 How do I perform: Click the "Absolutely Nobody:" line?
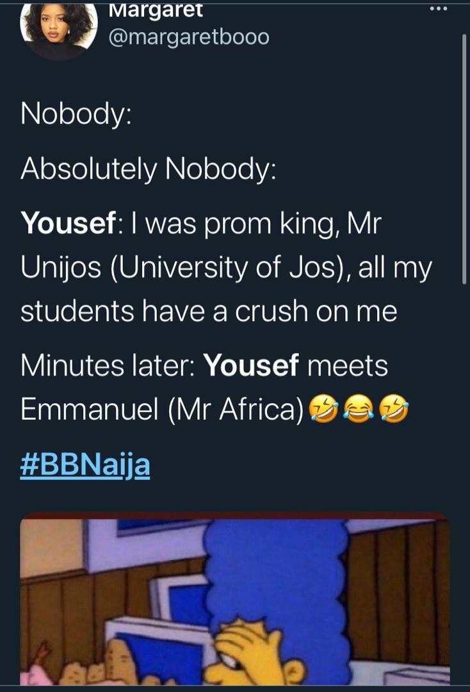pyautogui.click(x=149, y=169)
